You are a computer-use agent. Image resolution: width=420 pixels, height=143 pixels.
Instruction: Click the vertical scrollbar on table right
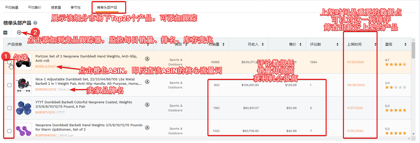[x=413, y=50]
